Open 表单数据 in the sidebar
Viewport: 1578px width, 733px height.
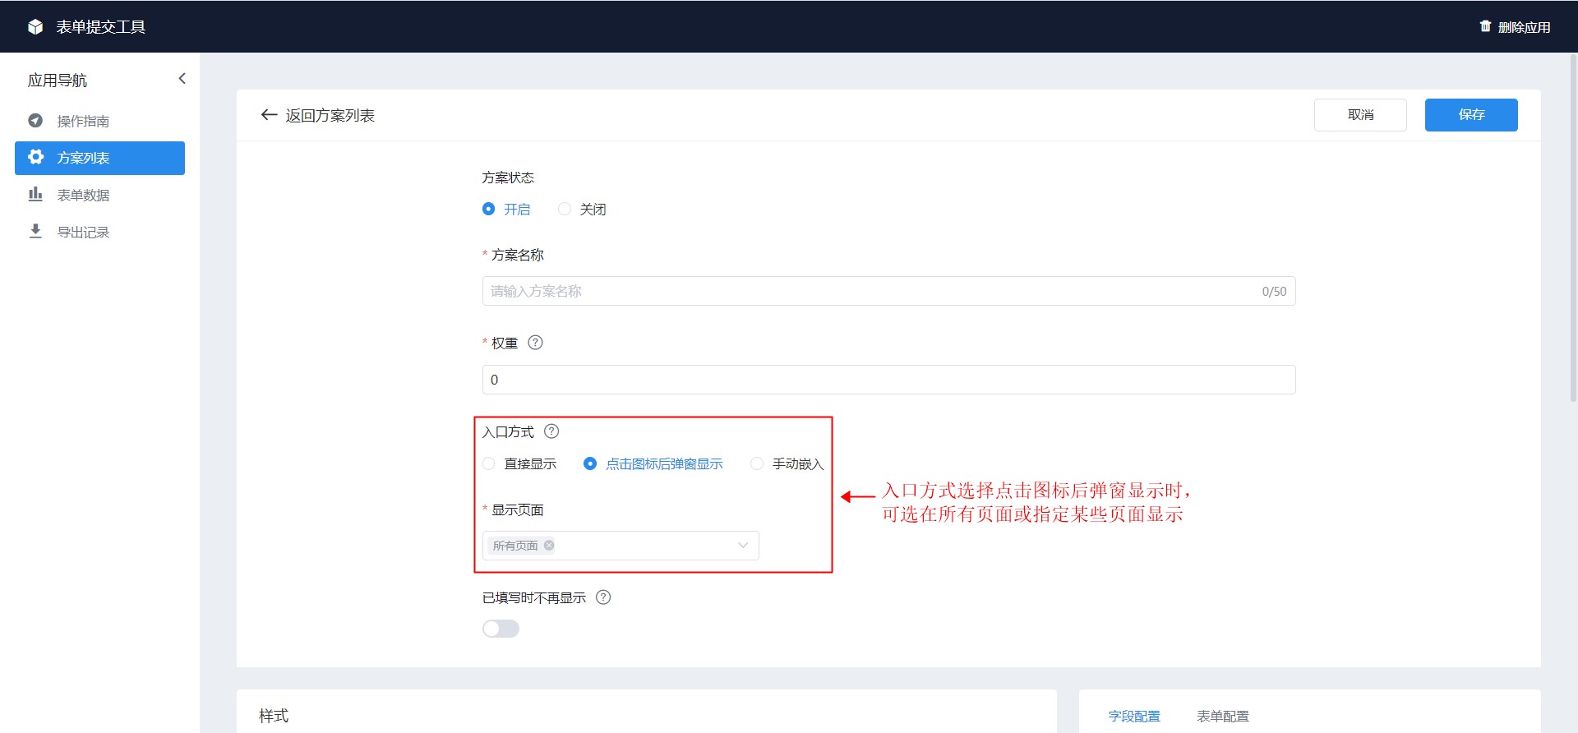[99, 195]
